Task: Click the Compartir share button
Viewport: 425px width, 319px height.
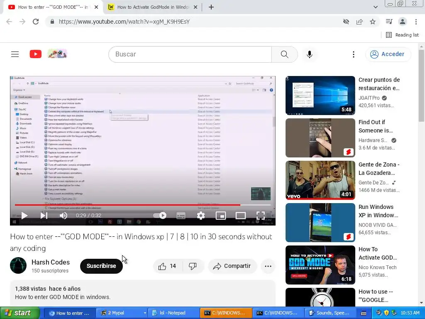Action: tap(232, 266)
